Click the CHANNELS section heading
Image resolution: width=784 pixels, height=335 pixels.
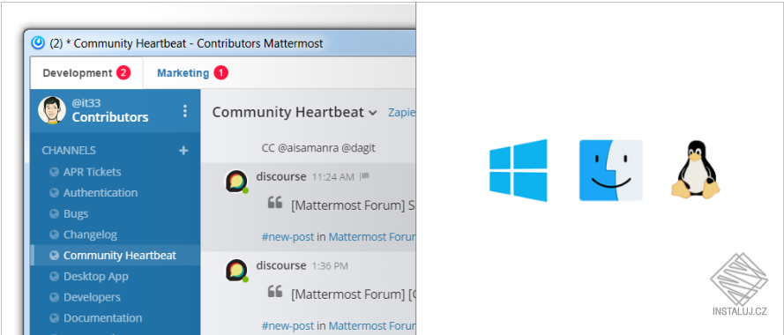click(x=69, y=151)
